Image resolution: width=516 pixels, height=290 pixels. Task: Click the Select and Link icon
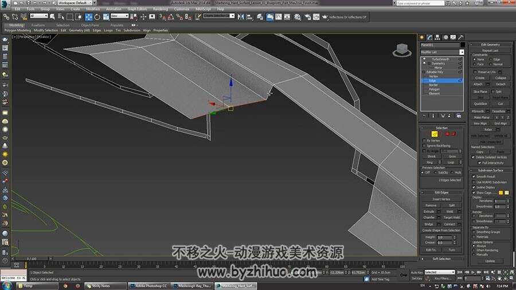pos(6,17)
